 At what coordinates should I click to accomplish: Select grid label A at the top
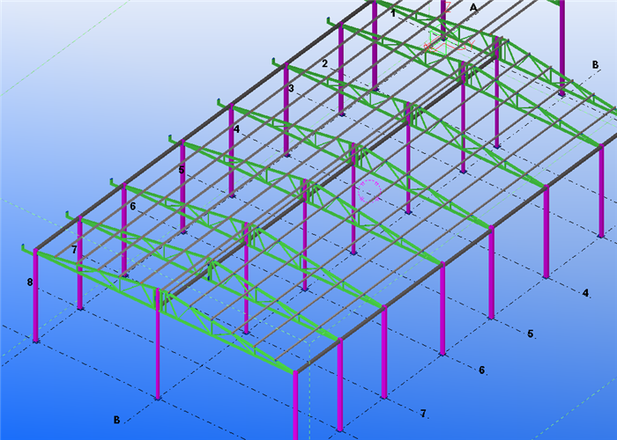(473, 7)
